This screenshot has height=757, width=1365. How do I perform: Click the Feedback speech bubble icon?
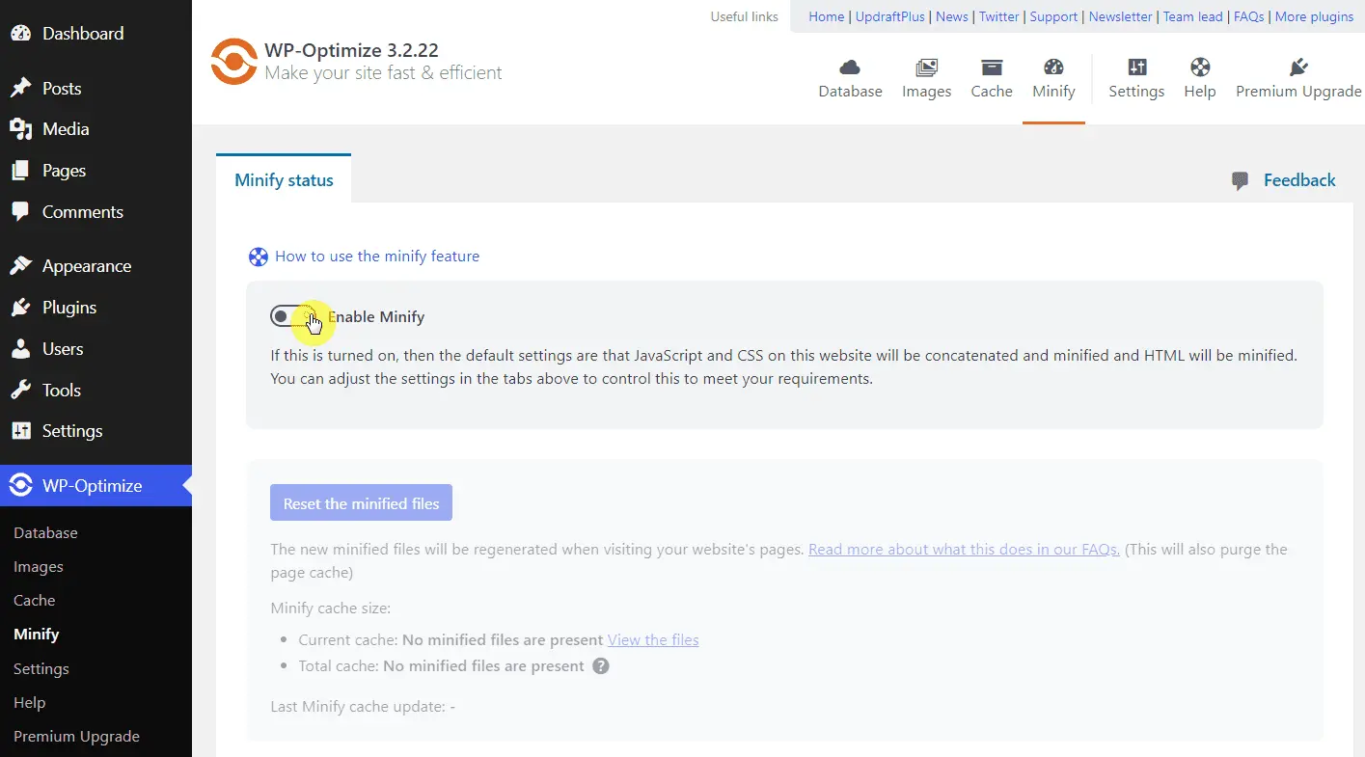[x=1241, y=181]
